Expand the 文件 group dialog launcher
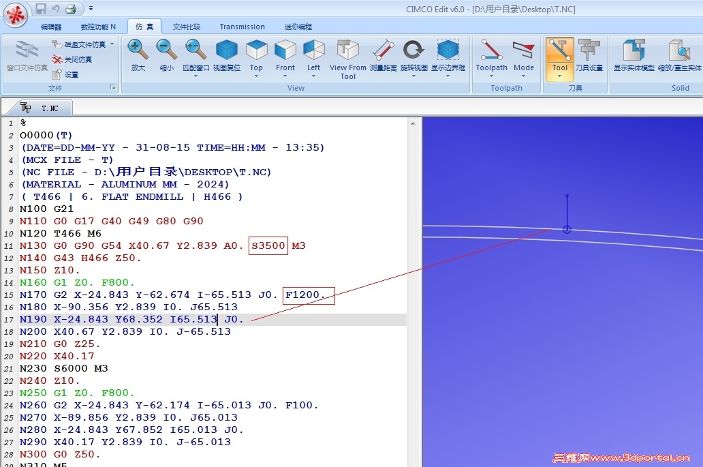Screen dimensions: 703x467 point(112,87)
